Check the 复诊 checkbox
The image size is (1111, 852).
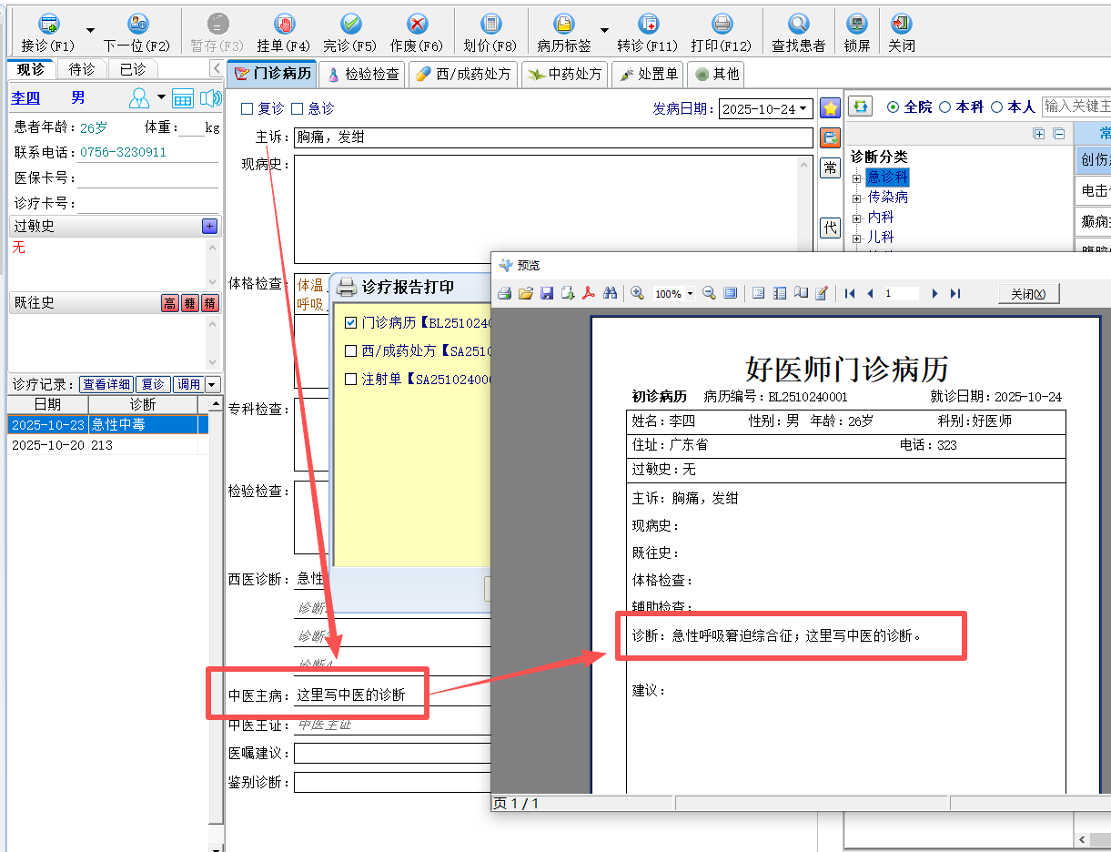pos(247,109)
